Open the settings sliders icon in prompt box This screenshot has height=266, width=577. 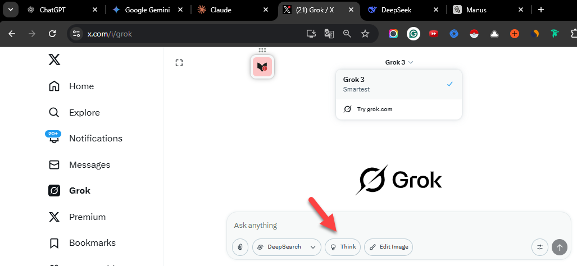540,247
